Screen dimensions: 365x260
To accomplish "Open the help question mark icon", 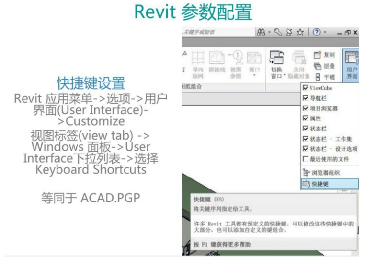I will tap(317, 32).
